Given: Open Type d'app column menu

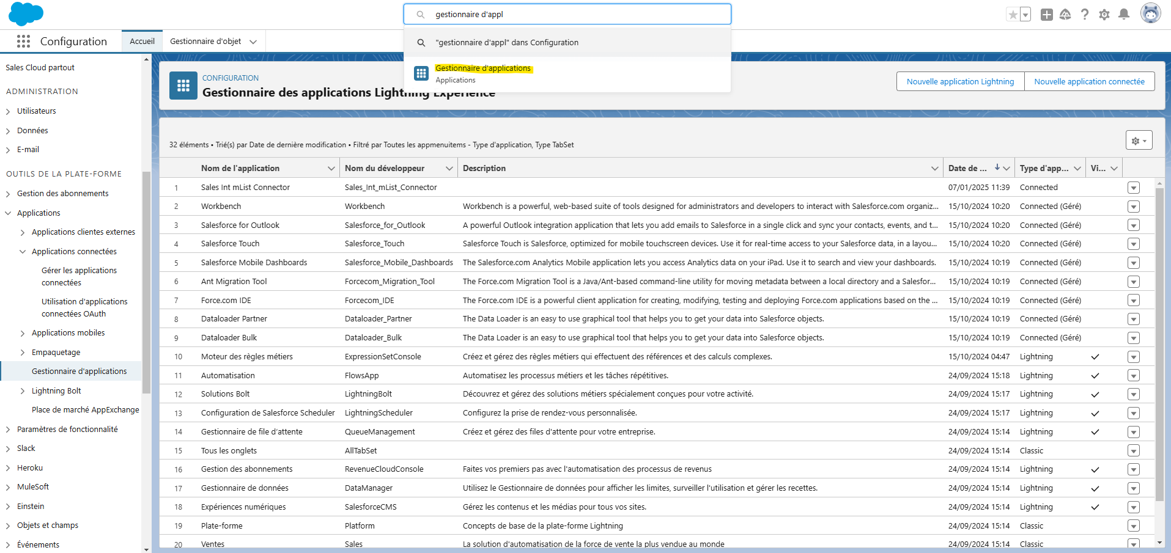Looking at the screenshot, I should coord(1077,169).
